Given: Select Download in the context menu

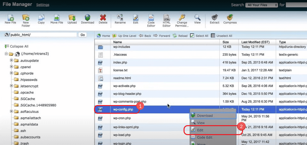Looking at the screenshot, I should pyautogui.click(x=205, y=116).
